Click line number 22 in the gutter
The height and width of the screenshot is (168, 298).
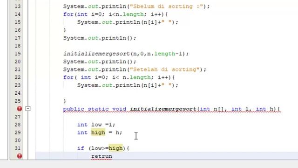coord(18,77)
